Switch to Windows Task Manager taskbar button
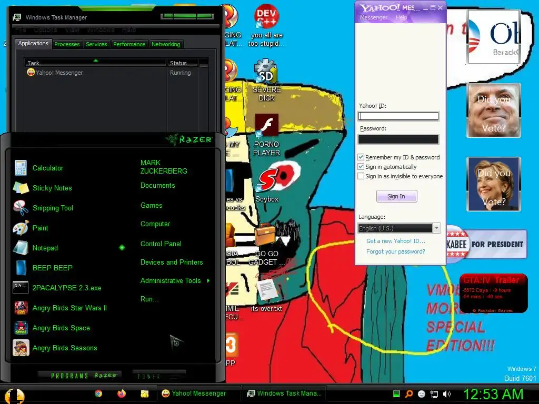 [285, 393]
